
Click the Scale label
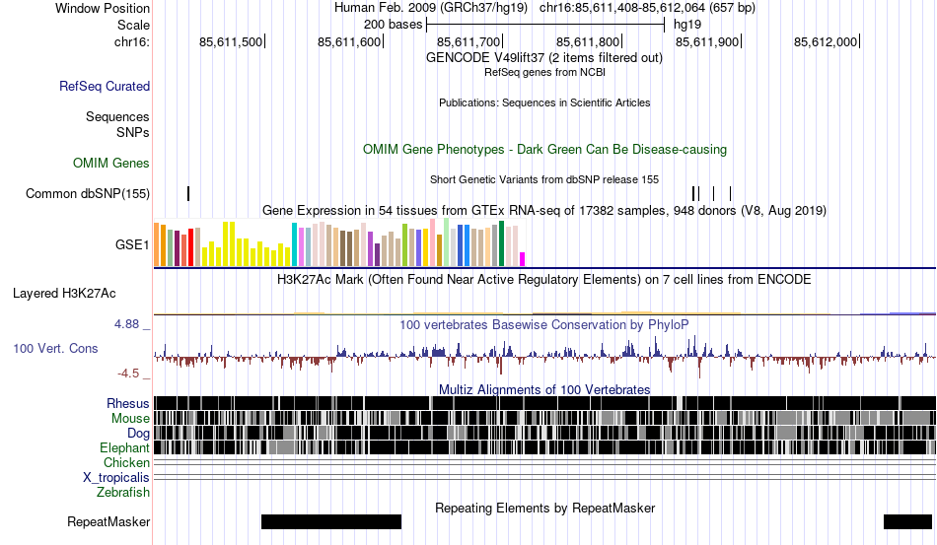[x=133, y=25]
